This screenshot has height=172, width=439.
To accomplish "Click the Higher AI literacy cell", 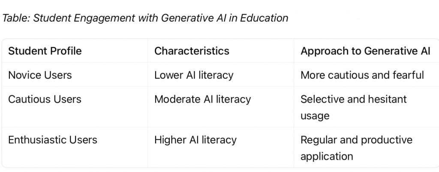I will (195, 140).
